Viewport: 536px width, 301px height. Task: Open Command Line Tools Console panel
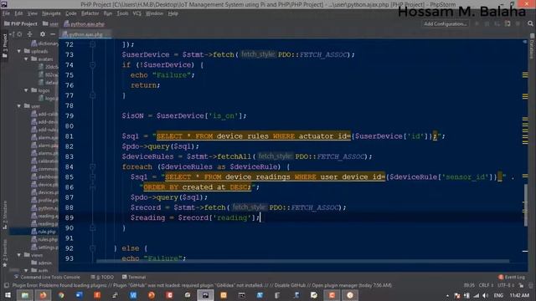tap(47, 277)
